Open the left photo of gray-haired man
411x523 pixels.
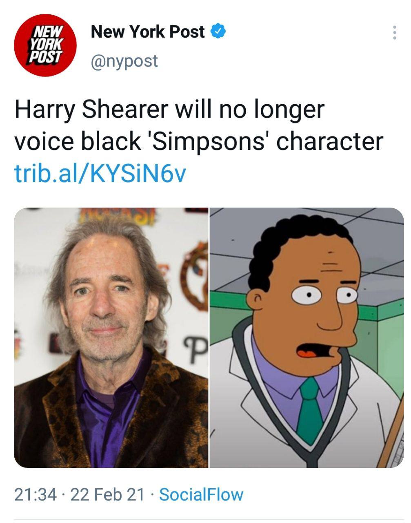[111, 337]
